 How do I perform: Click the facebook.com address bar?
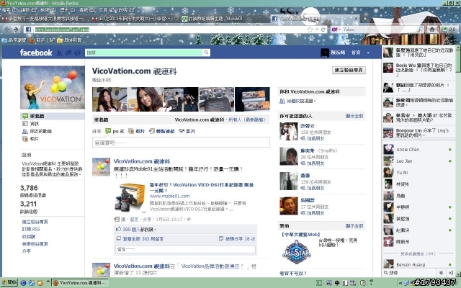click(x=171, y=30)
